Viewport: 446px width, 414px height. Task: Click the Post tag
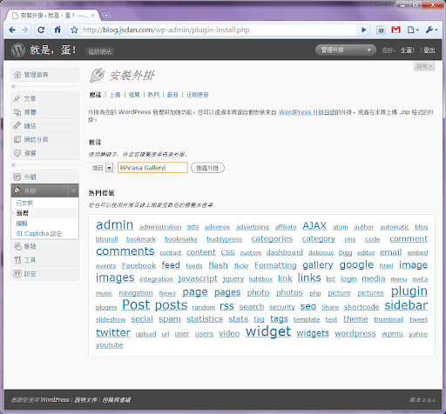click(136, 304)
